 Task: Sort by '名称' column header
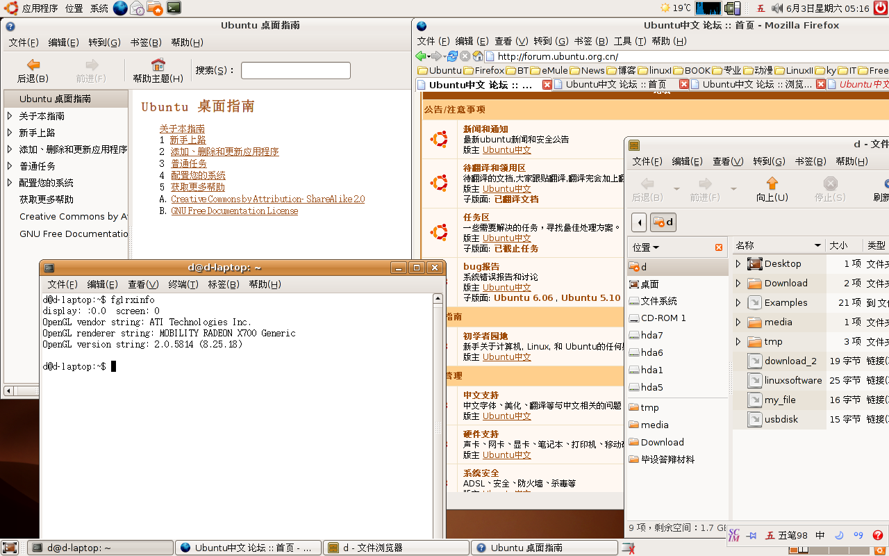[779, 245]
